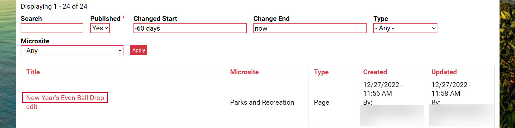Sort results by Created date

375,72
